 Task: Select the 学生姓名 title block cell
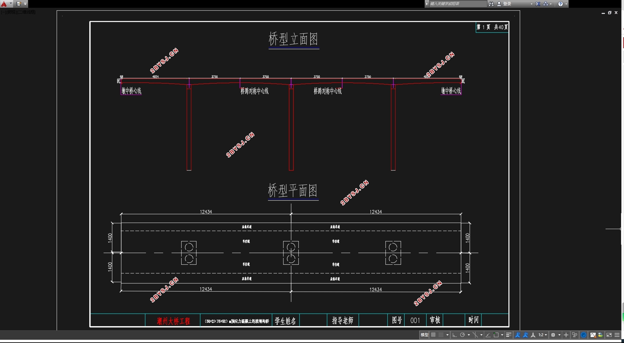(x=285, y=321)
